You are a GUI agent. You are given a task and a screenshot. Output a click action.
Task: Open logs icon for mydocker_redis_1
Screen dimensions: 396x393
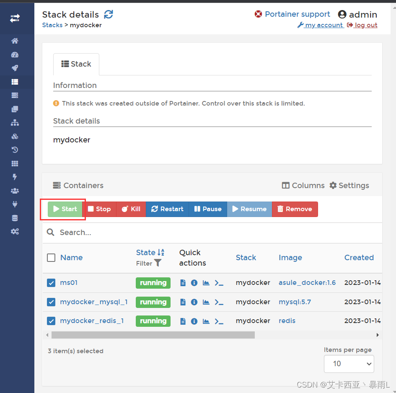(183, 321)
